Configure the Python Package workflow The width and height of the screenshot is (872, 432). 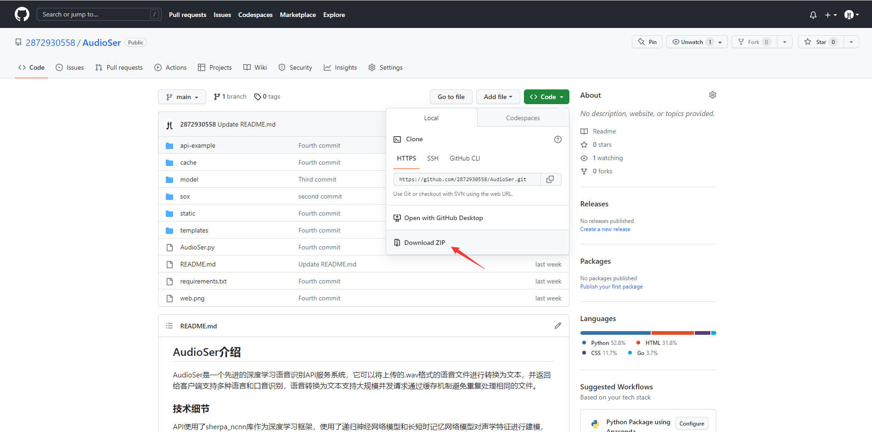tap(692, 424)
